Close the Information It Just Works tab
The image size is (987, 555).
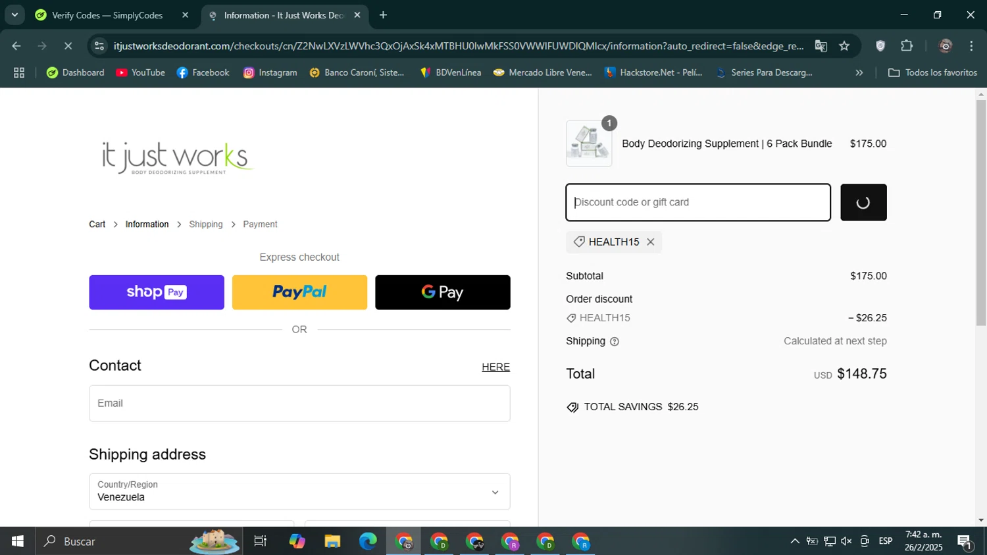(x=357, y=15)
